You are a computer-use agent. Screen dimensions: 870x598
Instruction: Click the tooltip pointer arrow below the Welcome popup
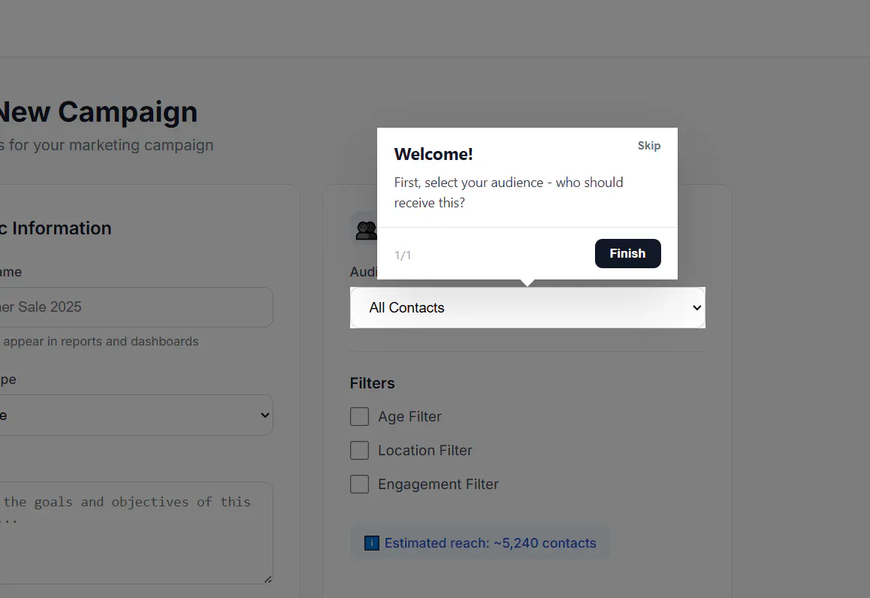click(527, 283)
